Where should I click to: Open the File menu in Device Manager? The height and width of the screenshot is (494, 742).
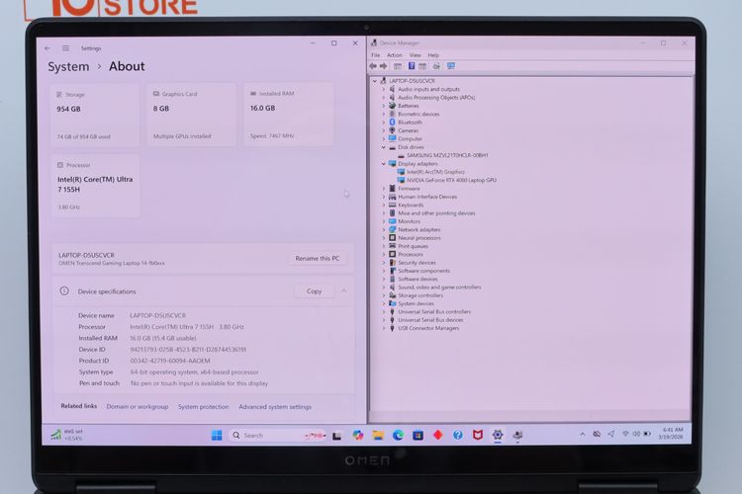375,55
